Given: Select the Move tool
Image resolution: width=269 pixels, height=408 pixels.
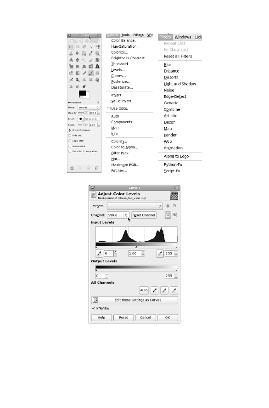Looking at the screenshot, I should tap(78, 60).
